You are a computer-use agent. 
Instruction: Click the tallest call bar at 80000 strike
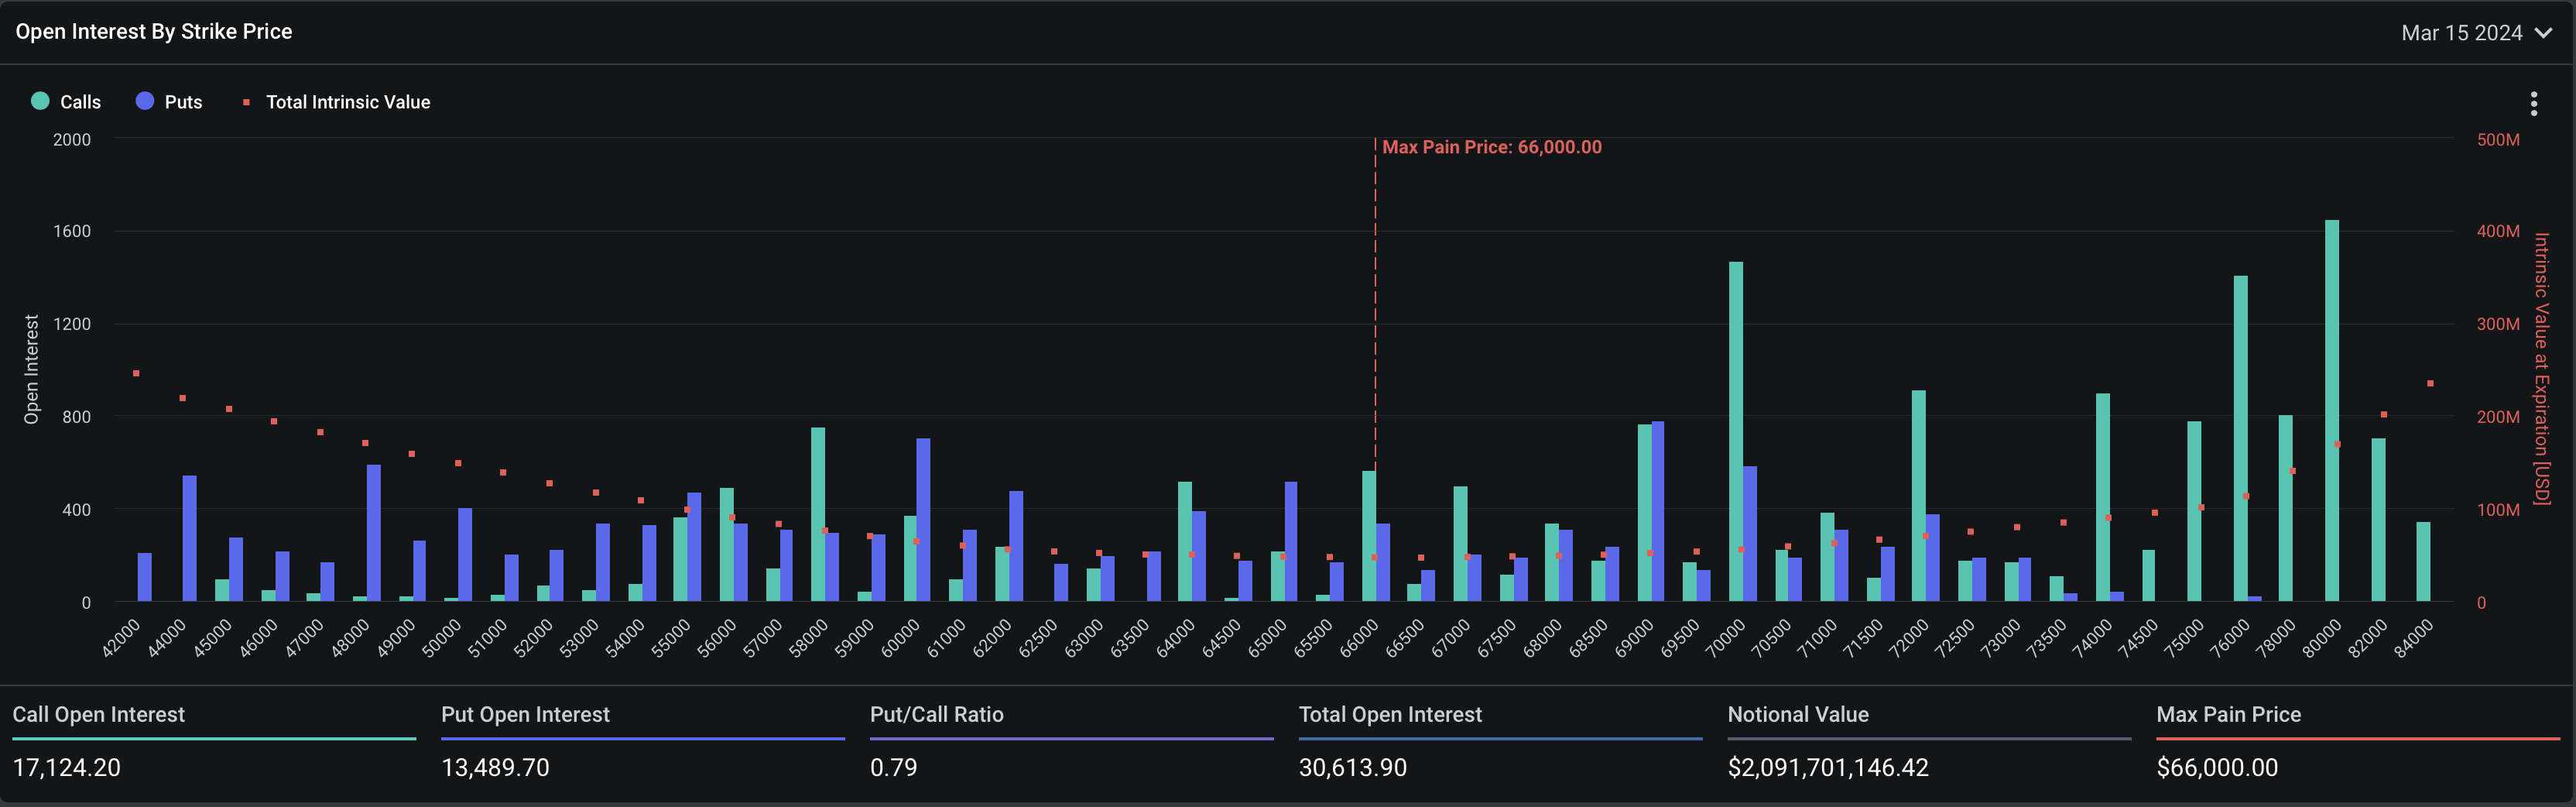(2331, 410)
